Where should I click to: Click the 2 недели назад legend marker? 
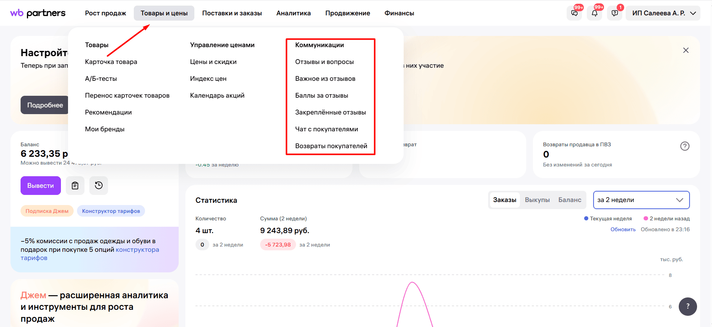(x=645, y=218)
